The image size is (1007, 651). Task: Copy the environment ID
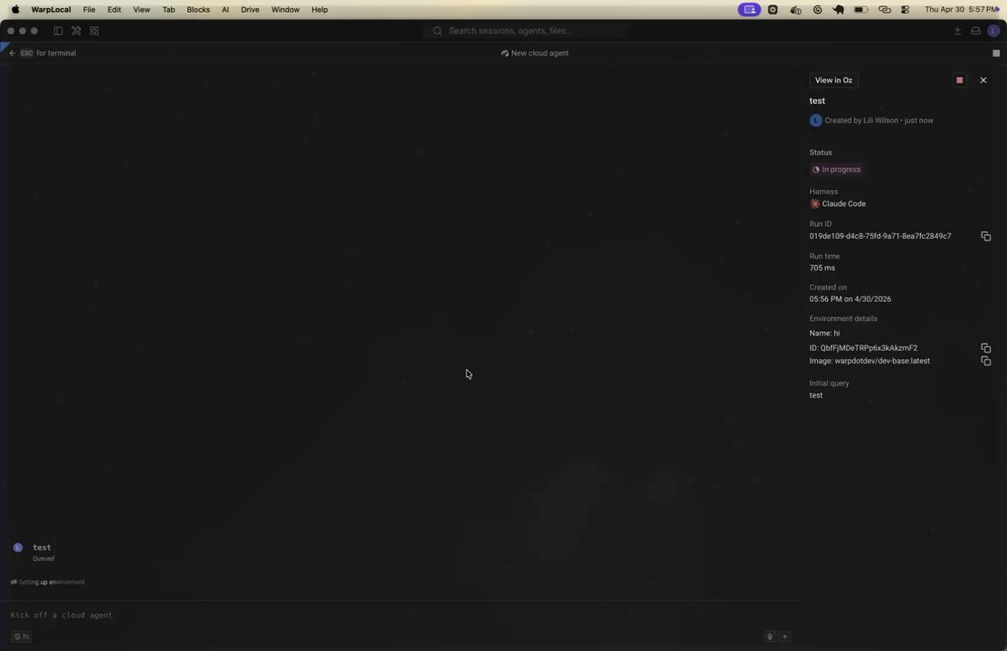(986, 348)
